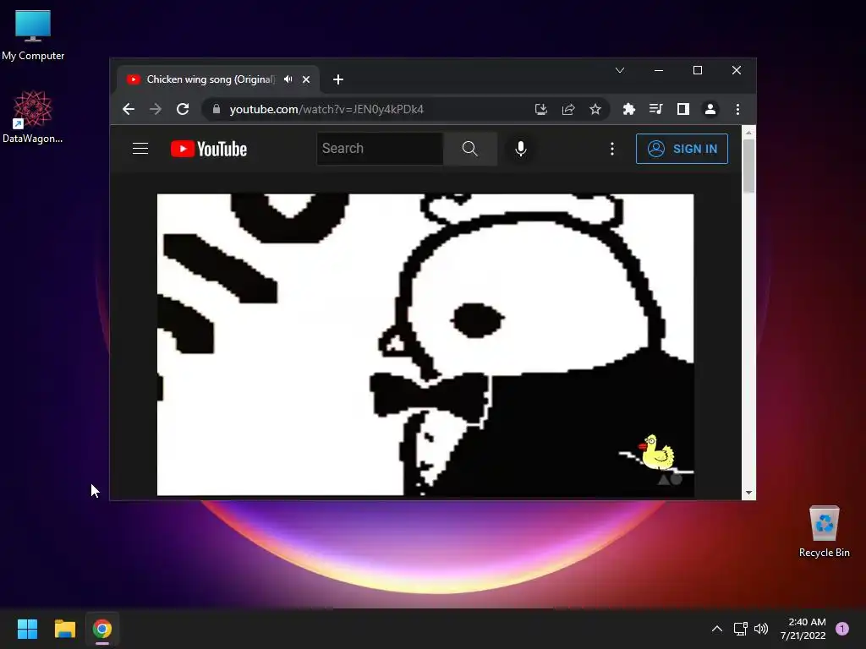This screenshot has height=649, width=866.
Task: Click the video player to pause
Action: click(425, 345)
